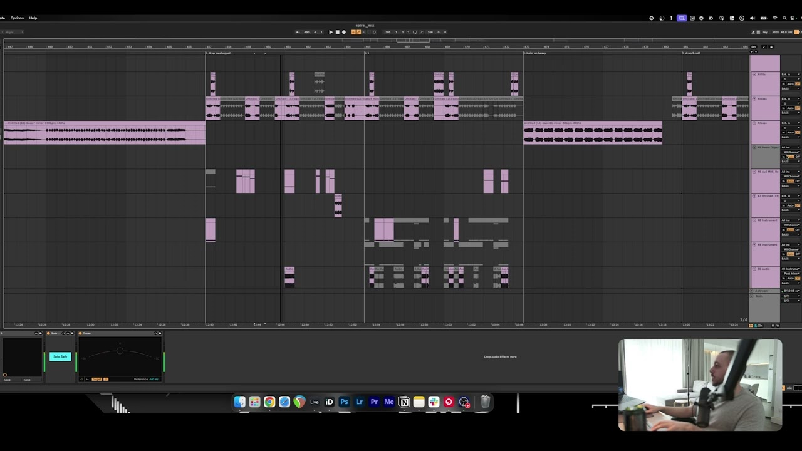802x451 pixels.
Task: Launch Lightroom from the dock
Action: tap(359, 402)
